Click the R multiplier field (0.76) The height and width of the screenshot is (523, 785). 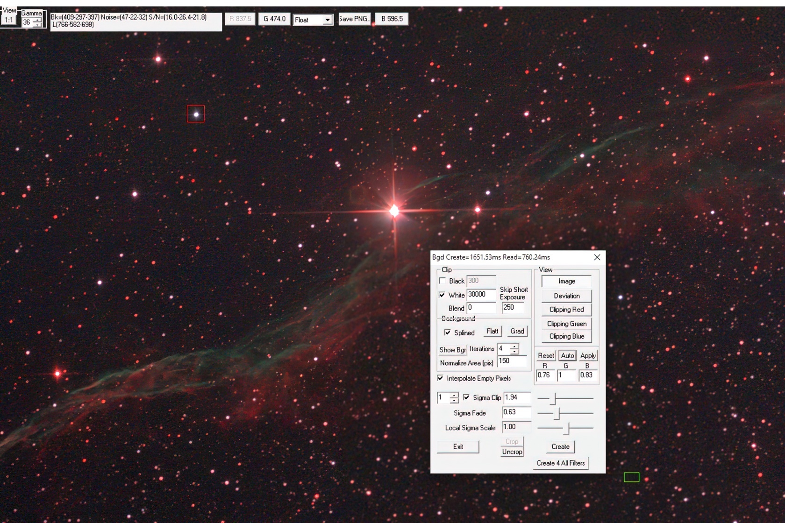point(545,375)
